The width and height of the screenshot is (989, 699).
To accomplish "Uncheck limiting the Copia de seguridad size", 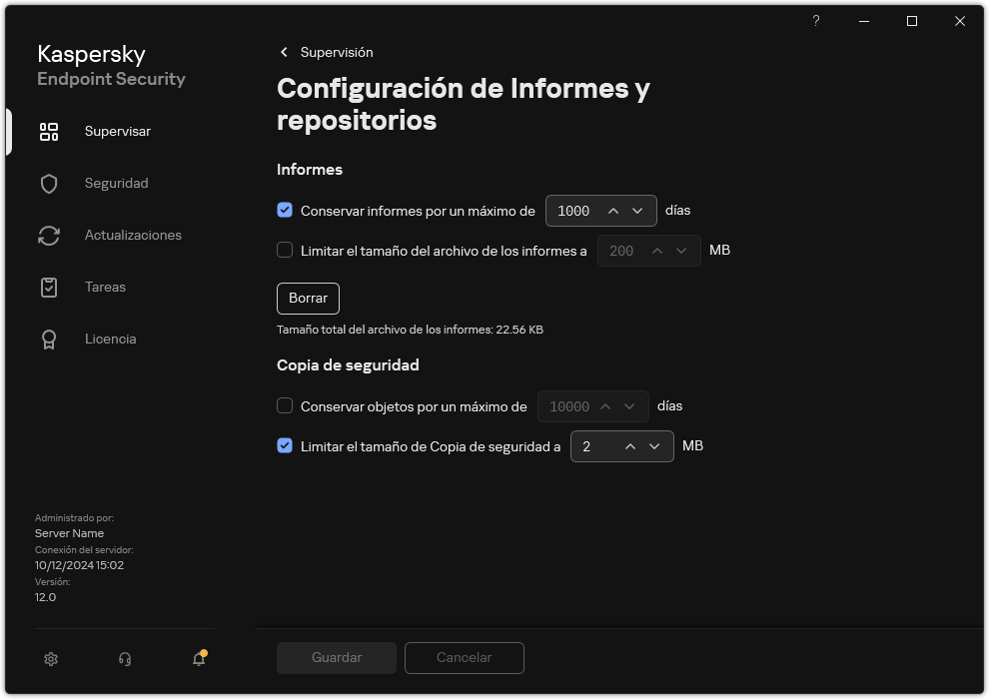I will click(285, 446).
